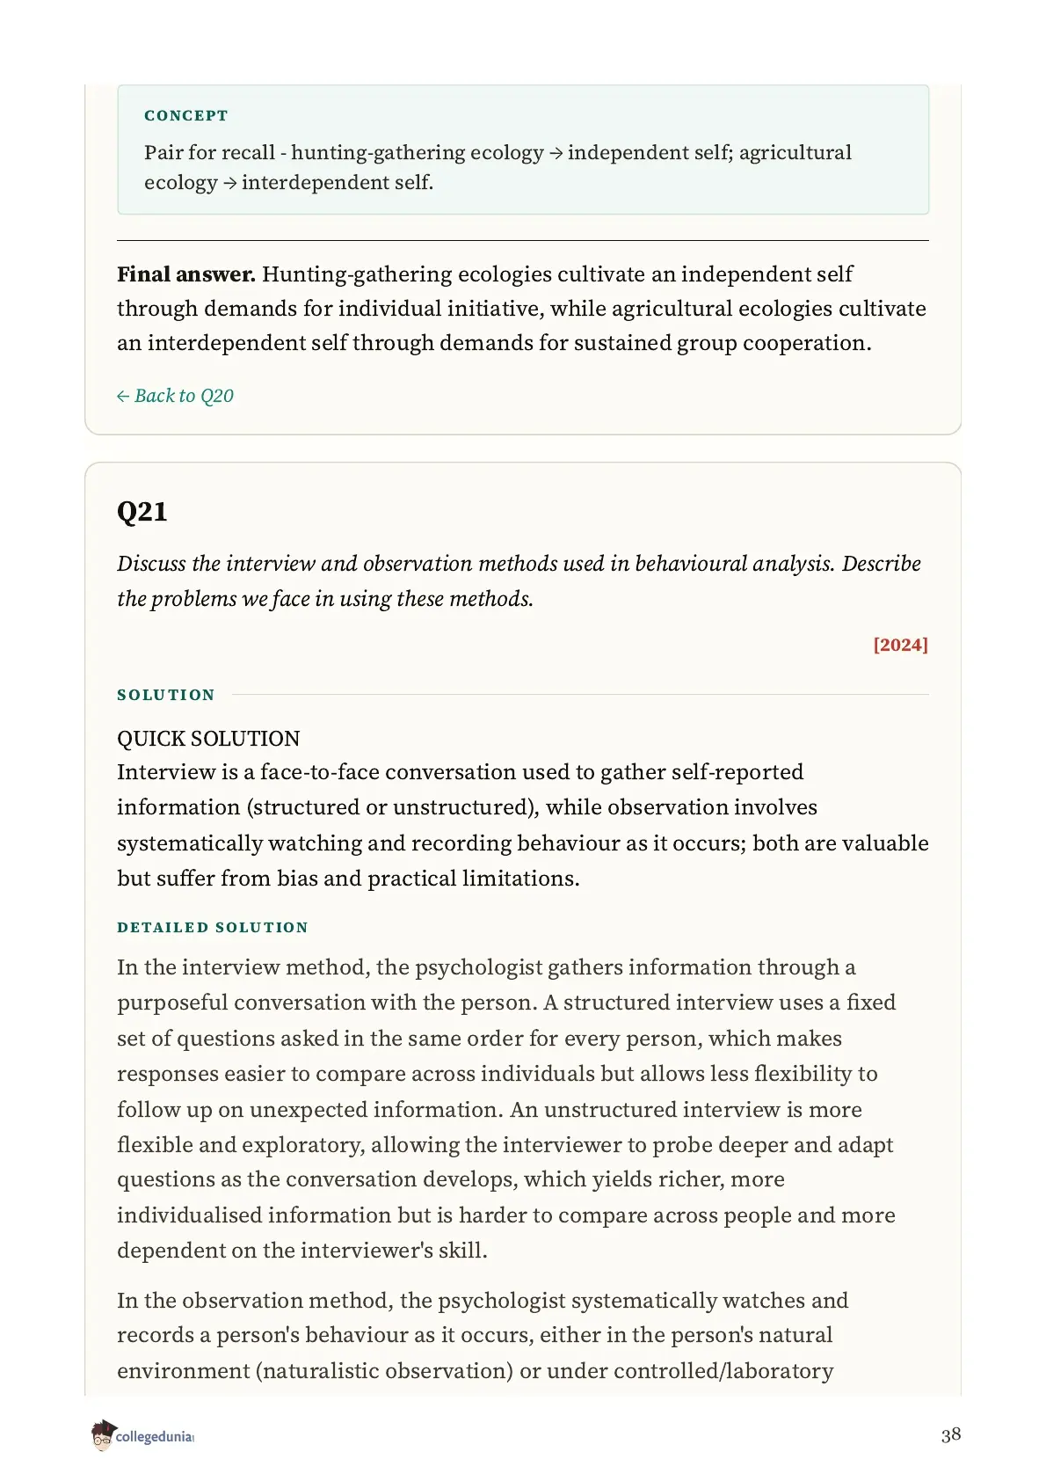Click the arrow after hunting-gathering ecology
This screenshot has height=1481, width=1046.
[x=556, y=153]
